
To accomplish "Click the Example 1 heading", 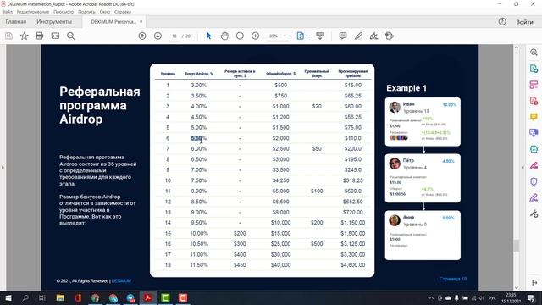I will 406,88.
